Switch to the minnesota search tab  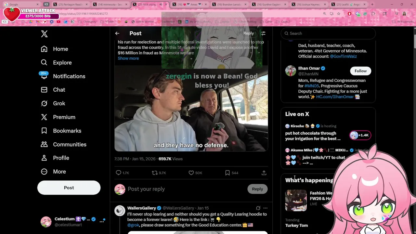point(110,5)
